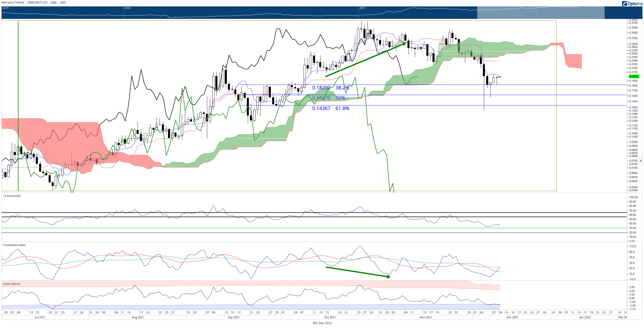Click the highlighted range window in the overview navigator
Viewport: 644px width, 328px height.
[x=541, y=13]
